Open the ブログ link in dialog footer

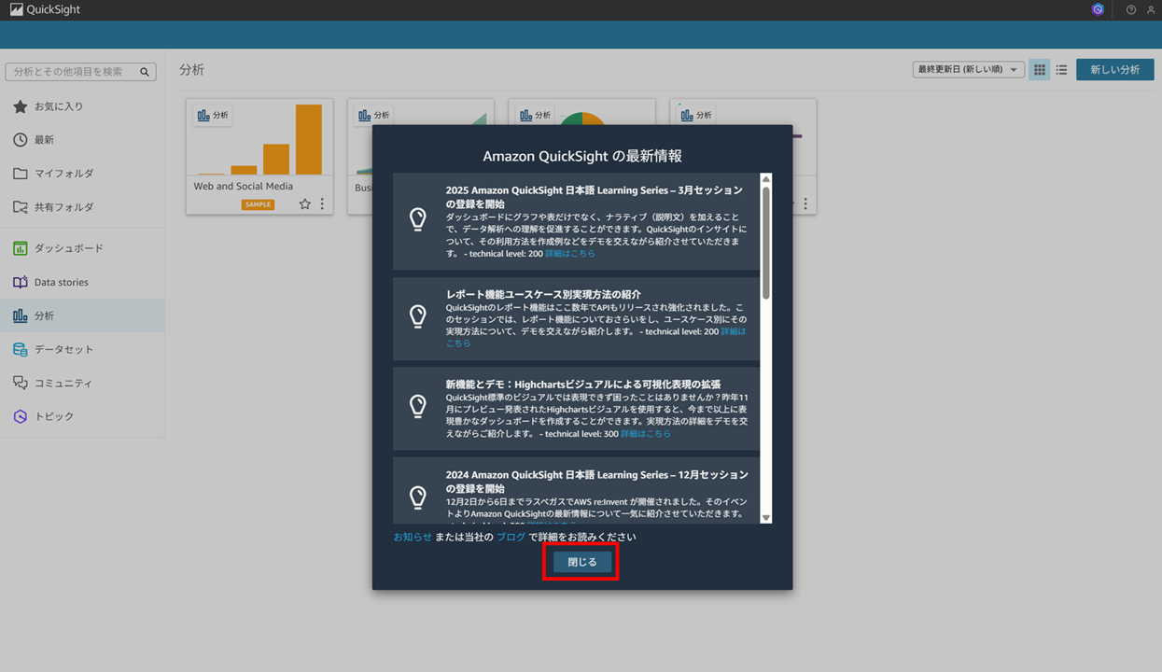pyautogui.click(x=511, y=537)
